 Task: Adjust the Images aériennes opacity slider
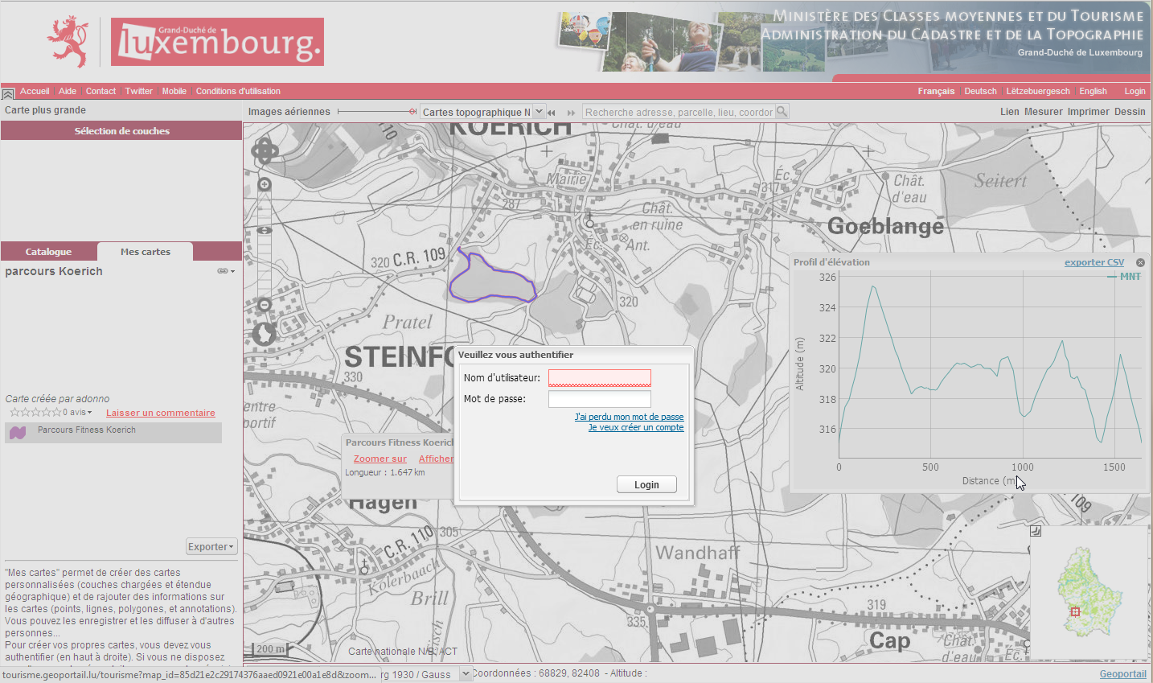[412, 112]
